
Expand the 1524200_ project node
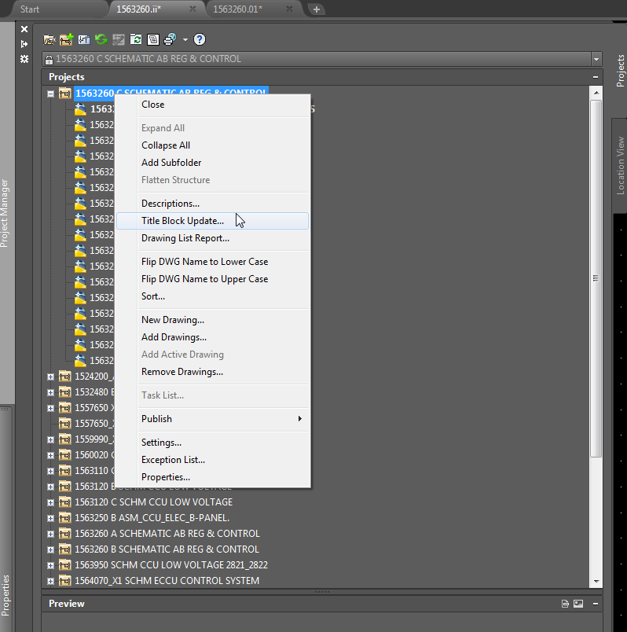point(50,377)
